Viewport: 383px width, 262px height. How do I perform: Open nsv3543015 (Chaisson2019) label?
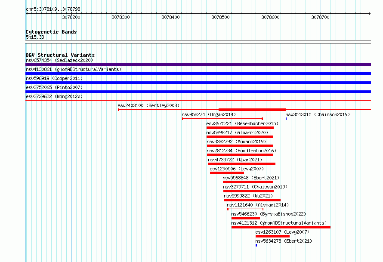click(318, 114)
